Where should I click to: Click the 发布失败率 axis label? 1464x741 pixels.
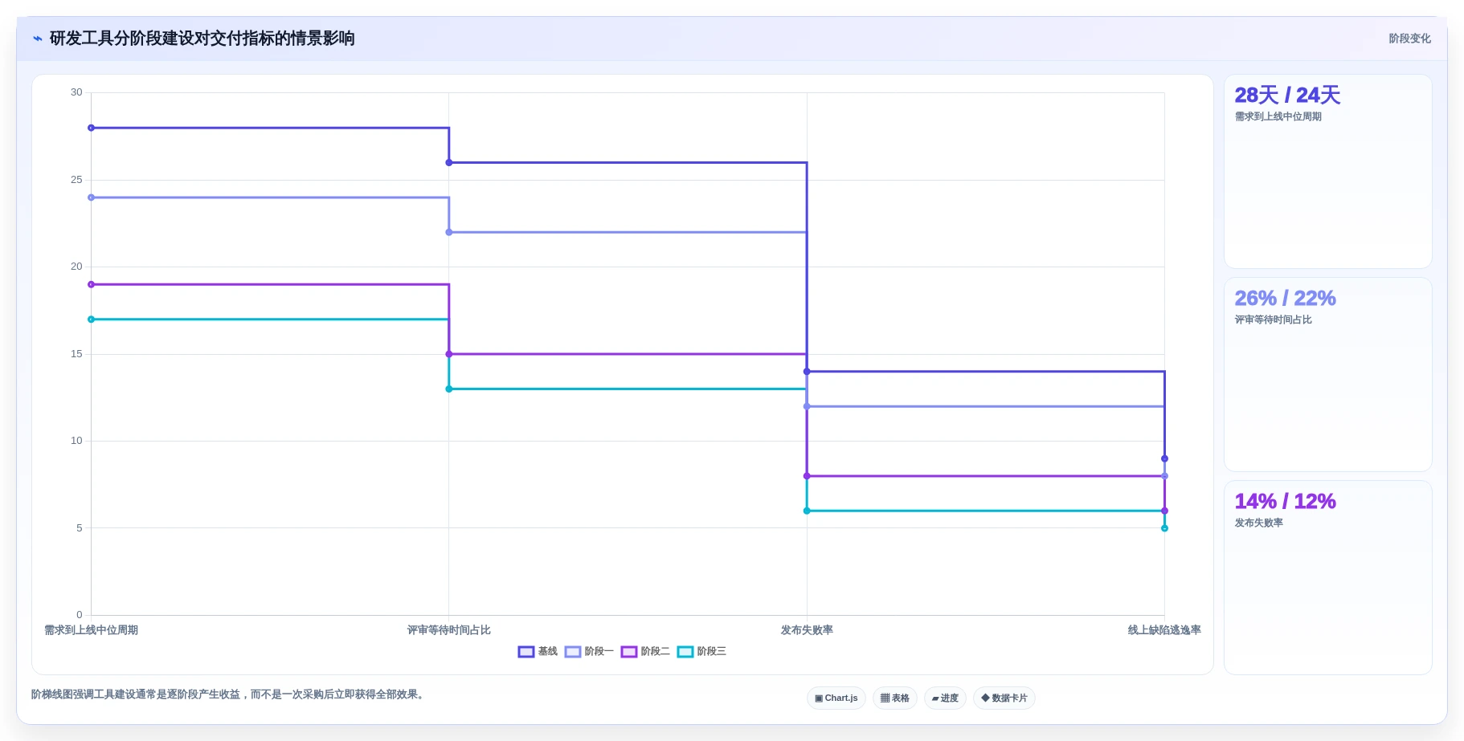pos(807,630)
